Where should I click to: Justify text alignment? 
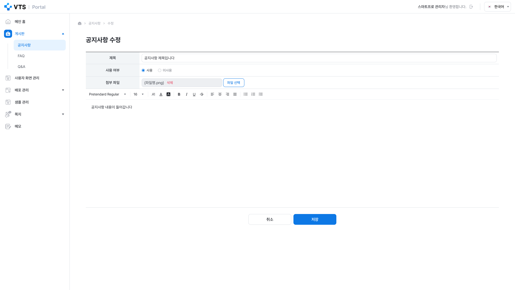235,94
